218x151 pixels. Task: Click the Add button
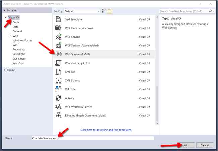click(x=186, y=145)
